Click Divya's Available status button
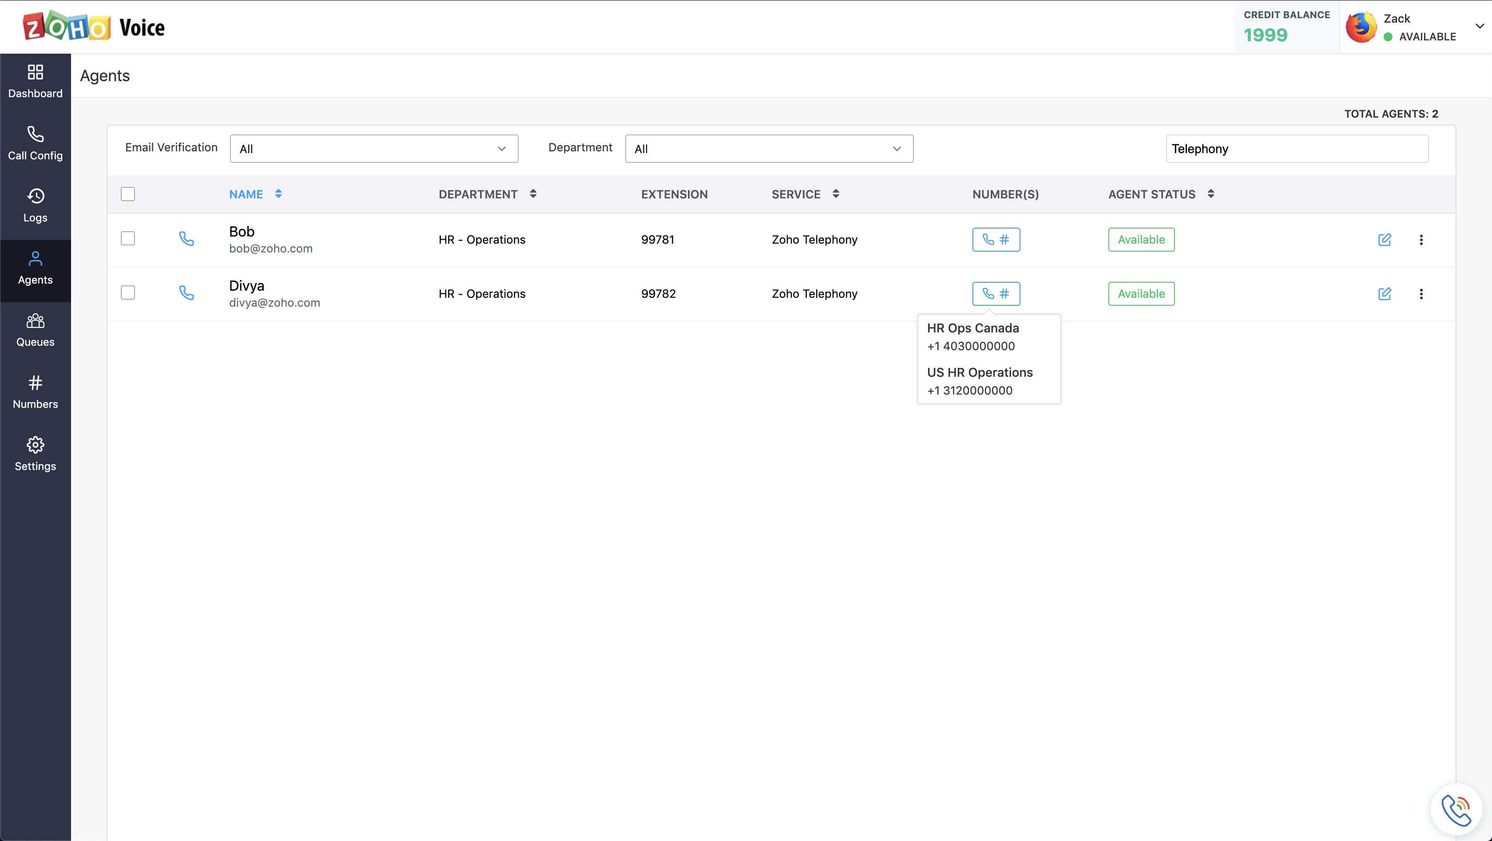The height and width of the screenshot is (841, 1492). point(1141,293)
